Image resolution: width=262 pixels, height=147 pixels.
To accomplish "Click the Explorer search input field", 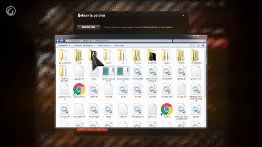I will (189, 41).
